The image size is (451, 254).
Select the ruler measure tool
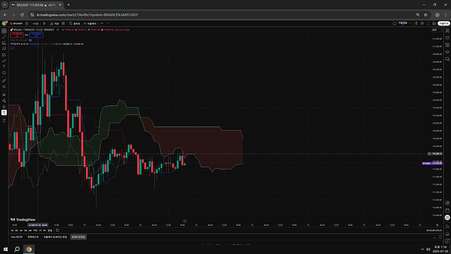(x=4, y=81)
